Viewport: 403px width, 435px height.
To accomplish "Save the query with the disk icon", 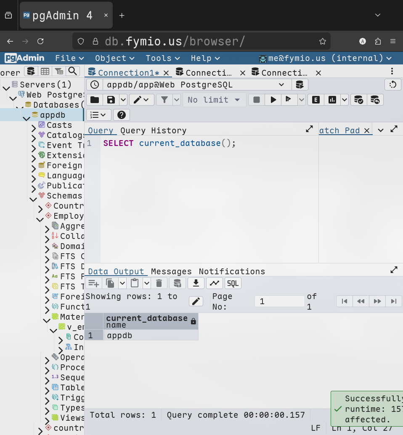I will coord(111,100).
